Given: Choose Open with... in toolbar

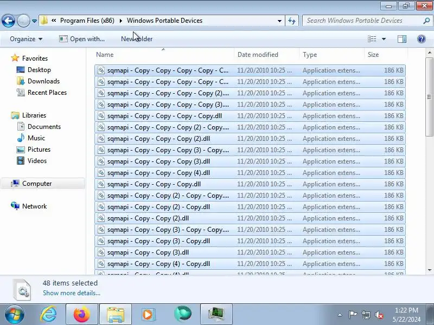Looking at the screenshot, I should coord(82,39).
